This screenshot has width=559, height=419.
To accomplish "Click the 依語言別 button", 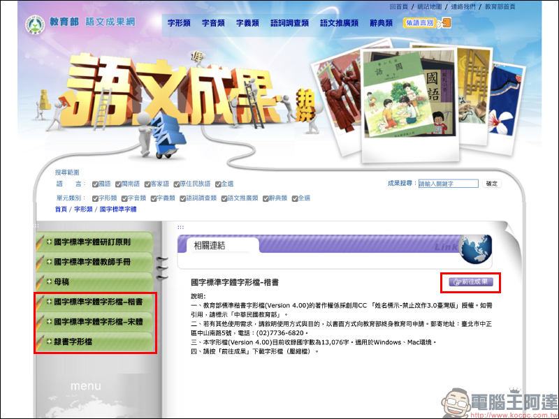I will [420, 23].
